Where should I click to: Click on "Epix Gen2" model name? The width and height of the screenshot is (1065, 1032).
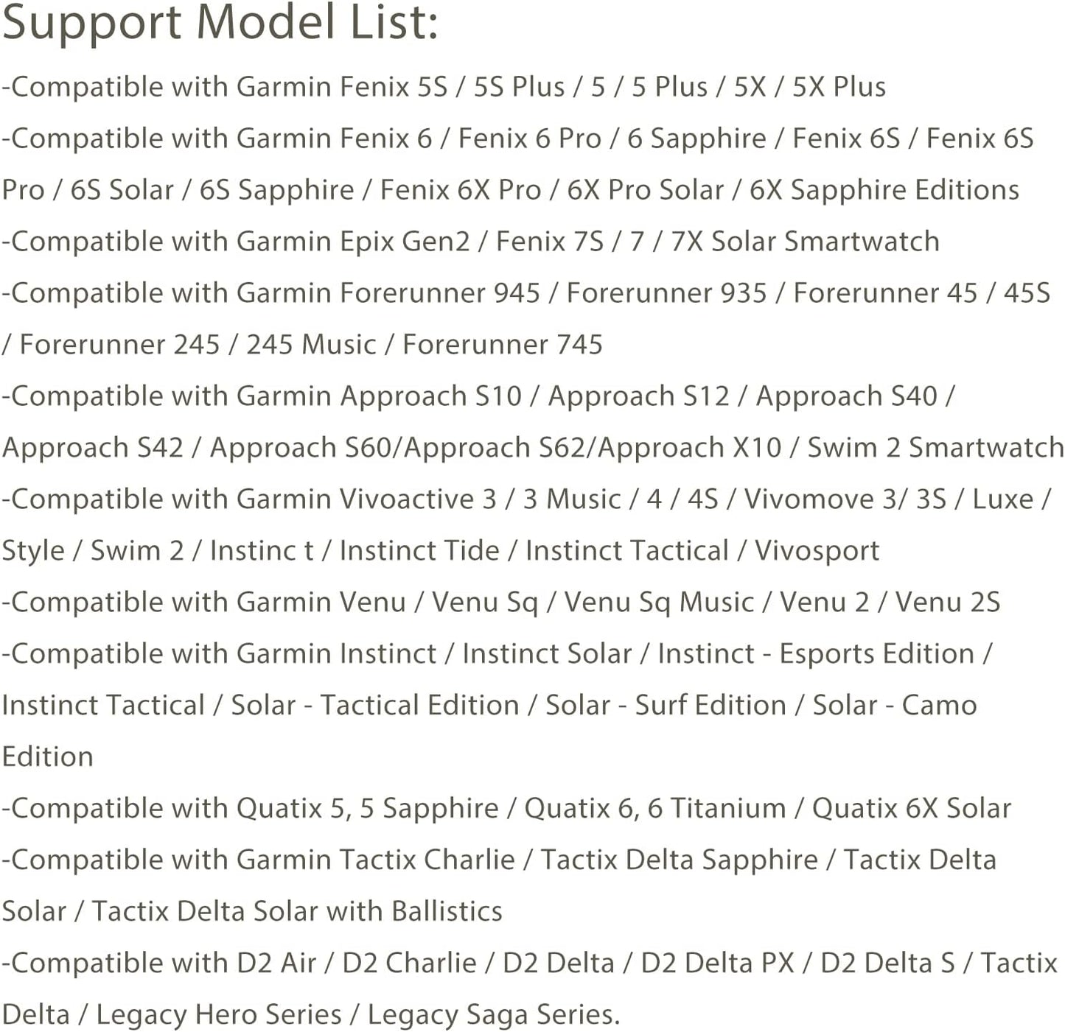pos(405,242)
